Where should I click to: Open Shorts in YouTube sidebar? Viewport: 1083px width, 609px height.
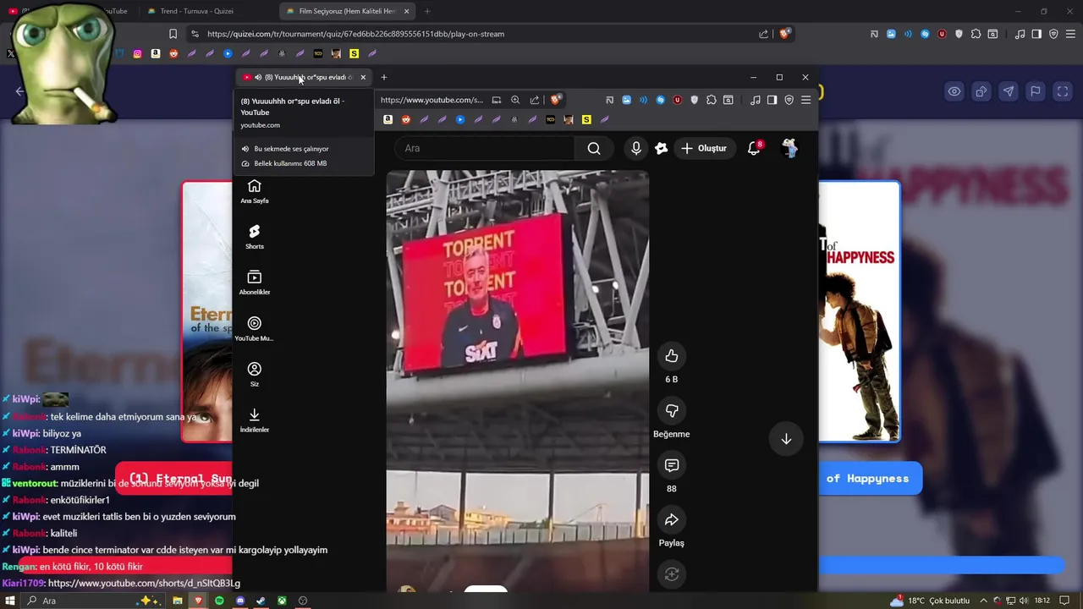[255, 238]
